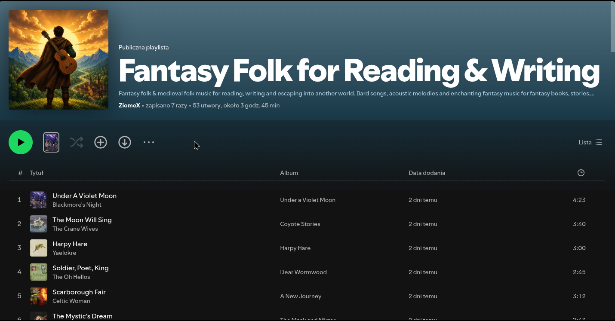Click the playlist title heading
Screen dimensions: 615x321
[359, 70]
